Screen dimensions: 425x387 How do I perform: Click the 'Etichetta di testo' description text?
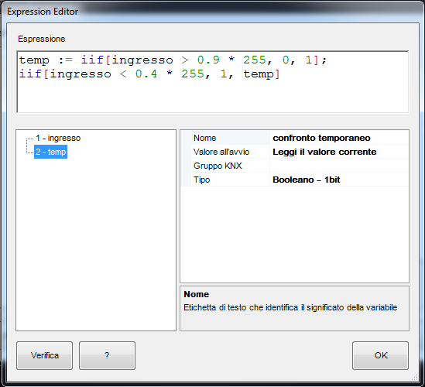click(290, 307)
